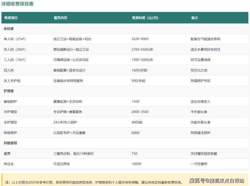Click the 特需照护专区 remark cell
The width and height of the screenshot is (250, 186).
(200, 81)
